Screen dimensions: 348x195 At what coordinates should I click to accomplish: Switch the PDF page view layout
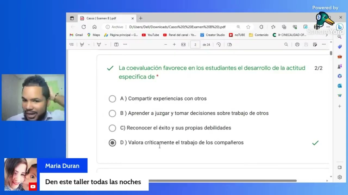click(x=230, y=44)
